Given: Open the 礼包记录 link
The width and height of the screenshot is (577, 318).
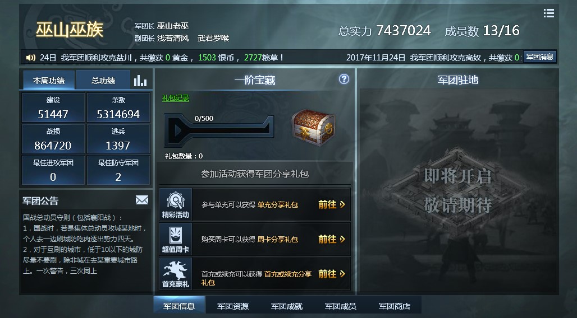Looking at the screenshot, I should [x=176, y=98].
